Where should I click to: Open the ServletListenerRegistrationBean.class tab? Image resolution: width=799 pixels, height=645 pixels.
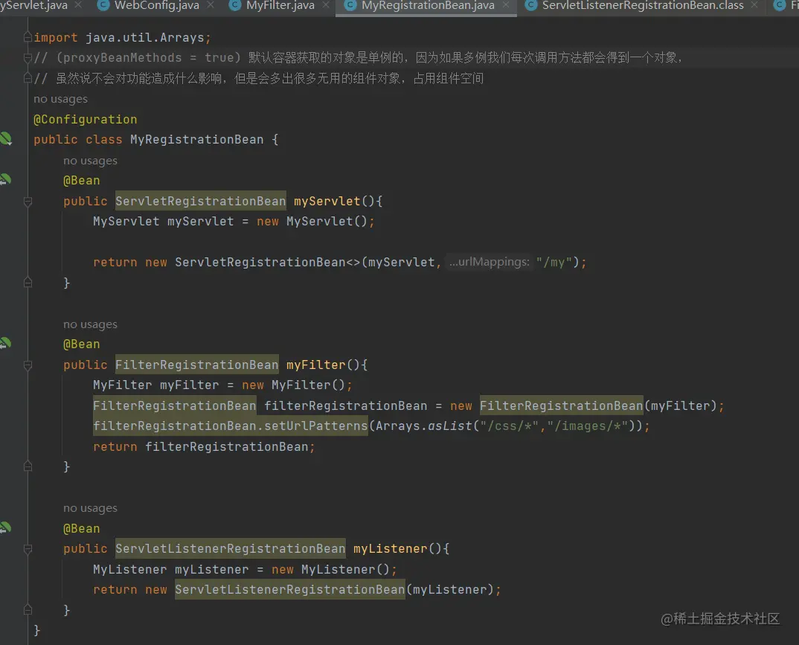click(x=643, y=6)
